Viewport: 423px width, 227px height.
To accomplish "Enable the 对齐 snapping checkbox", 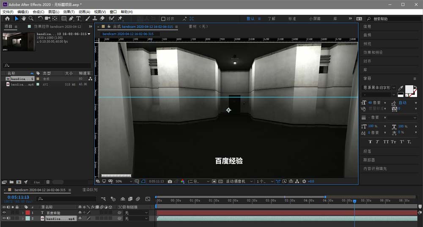I will pyautogui.click(x=163, y=19).
